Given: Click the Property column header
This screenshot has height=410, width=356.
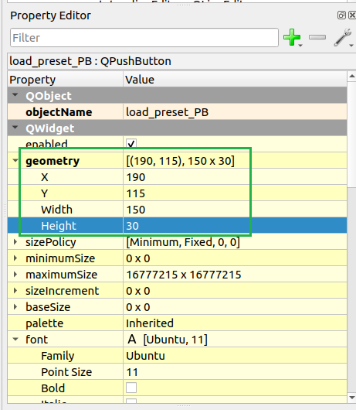Looking at the screenshot, I should pos(65,80).
